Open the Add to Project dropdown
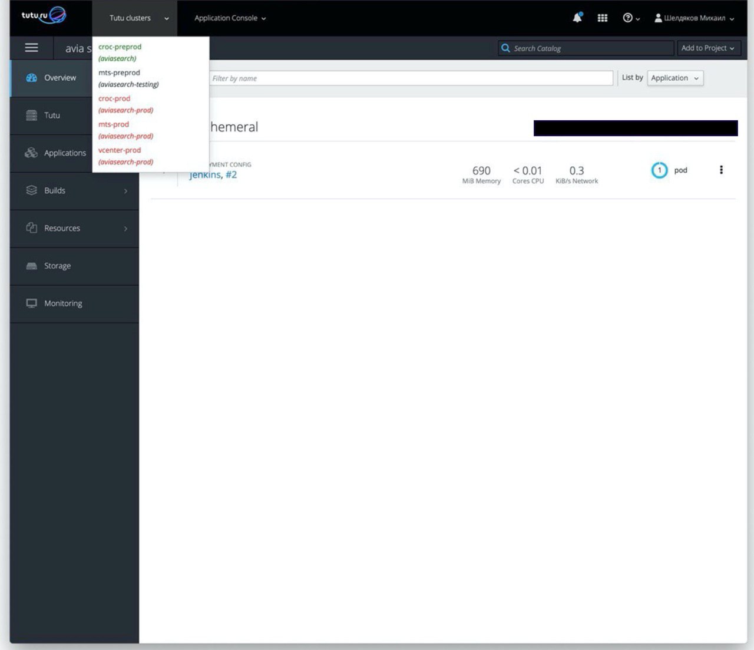Image resolution: width=754 pixels, height=650 pixels. pyautogui.click(x=708, y=48)
